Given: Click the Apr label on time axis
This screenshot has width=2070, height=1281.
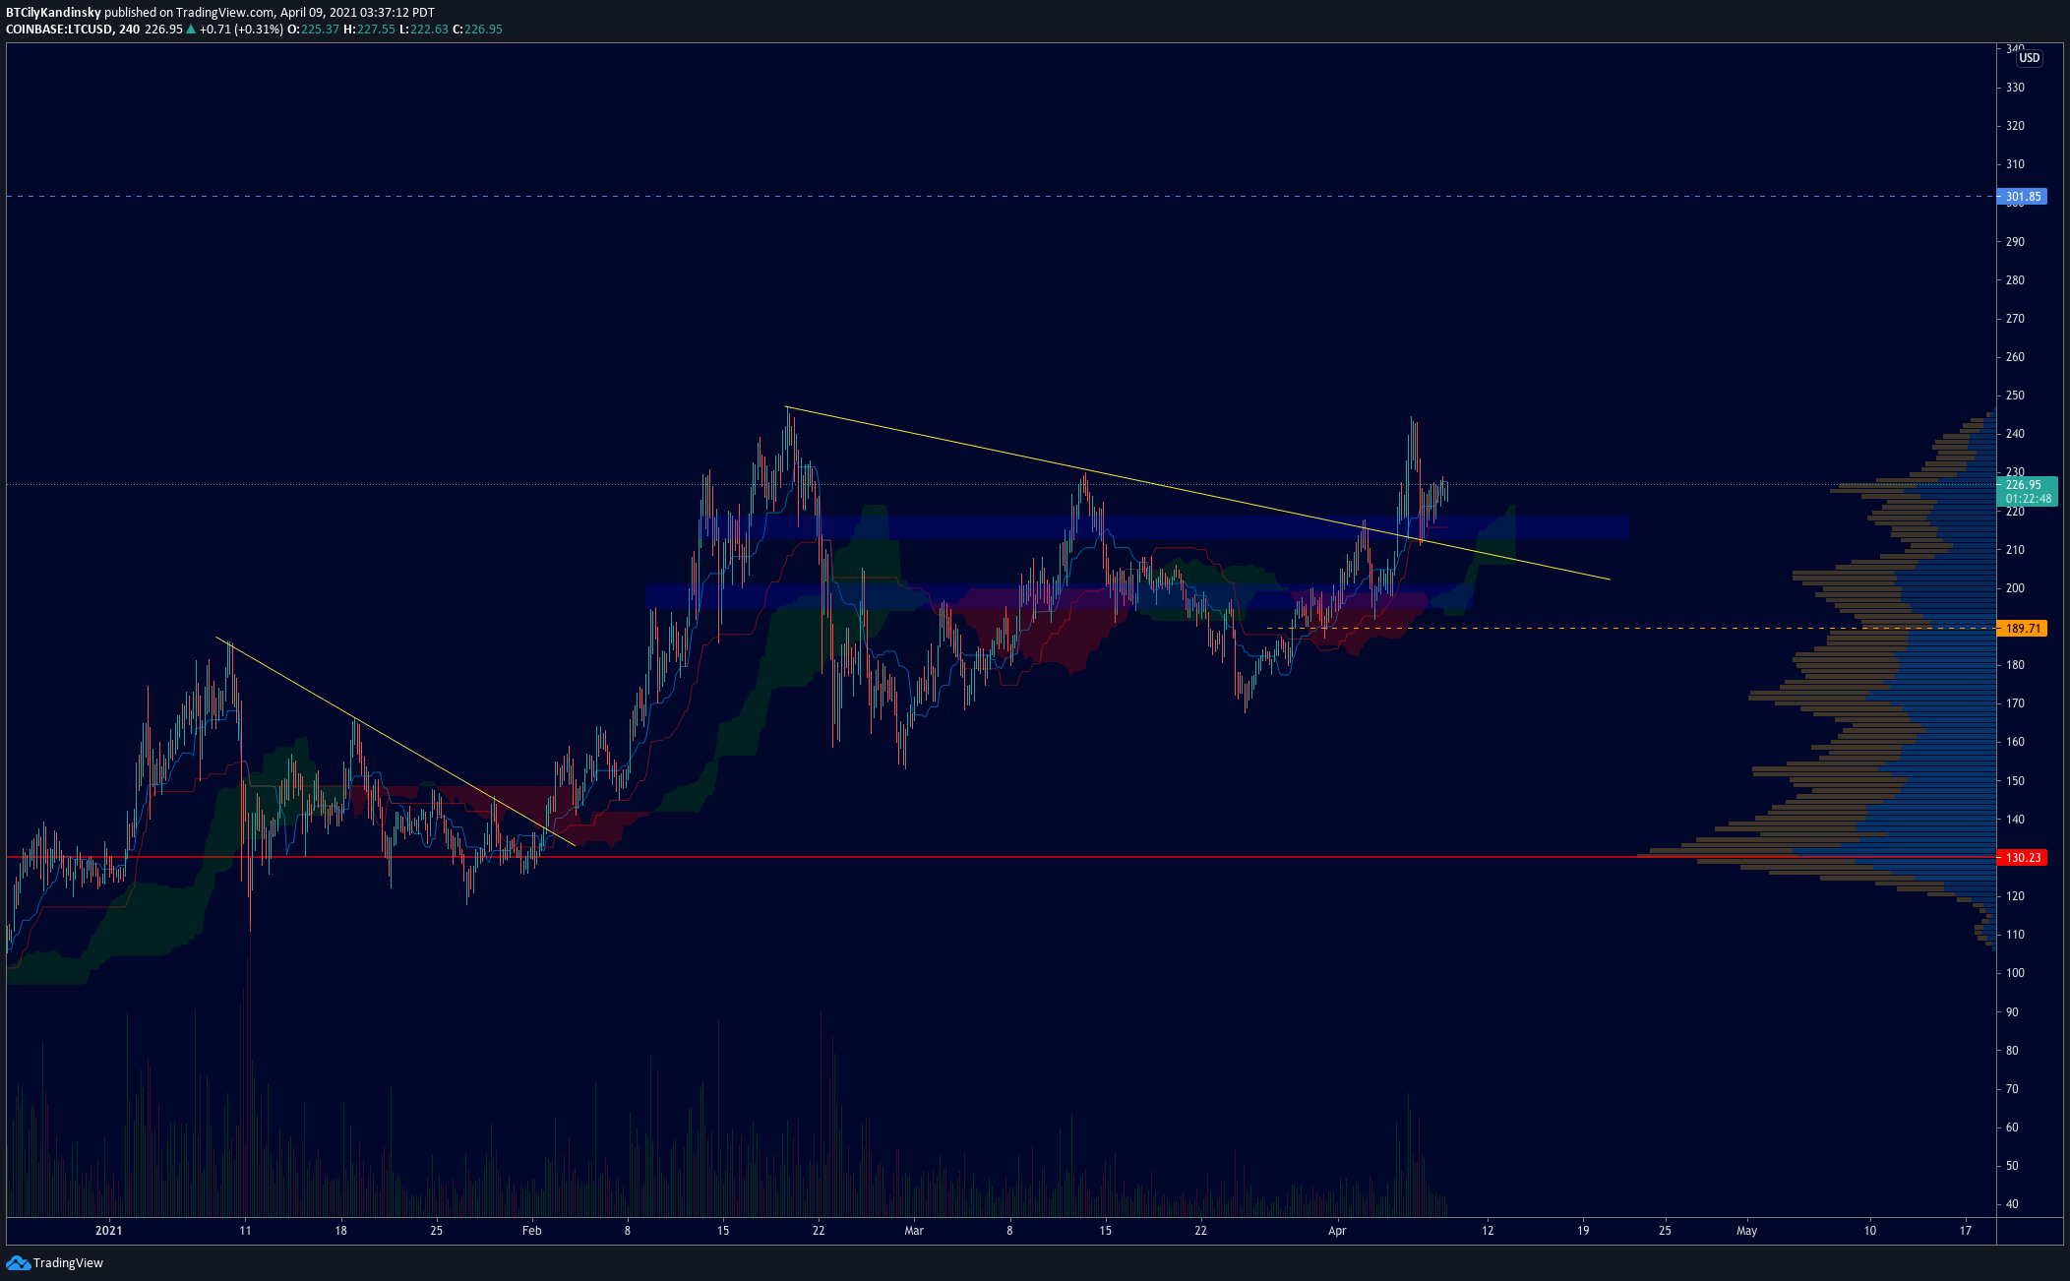Looking at the screenshot, I should (1336, 1231).
